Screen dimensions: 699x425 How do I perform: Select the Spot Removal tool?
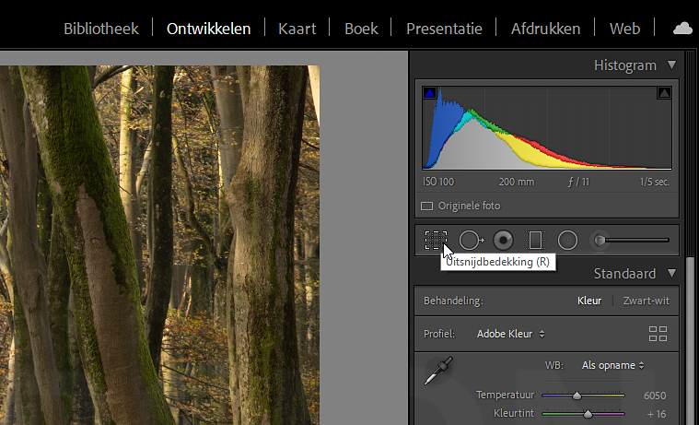coord(471,241)
